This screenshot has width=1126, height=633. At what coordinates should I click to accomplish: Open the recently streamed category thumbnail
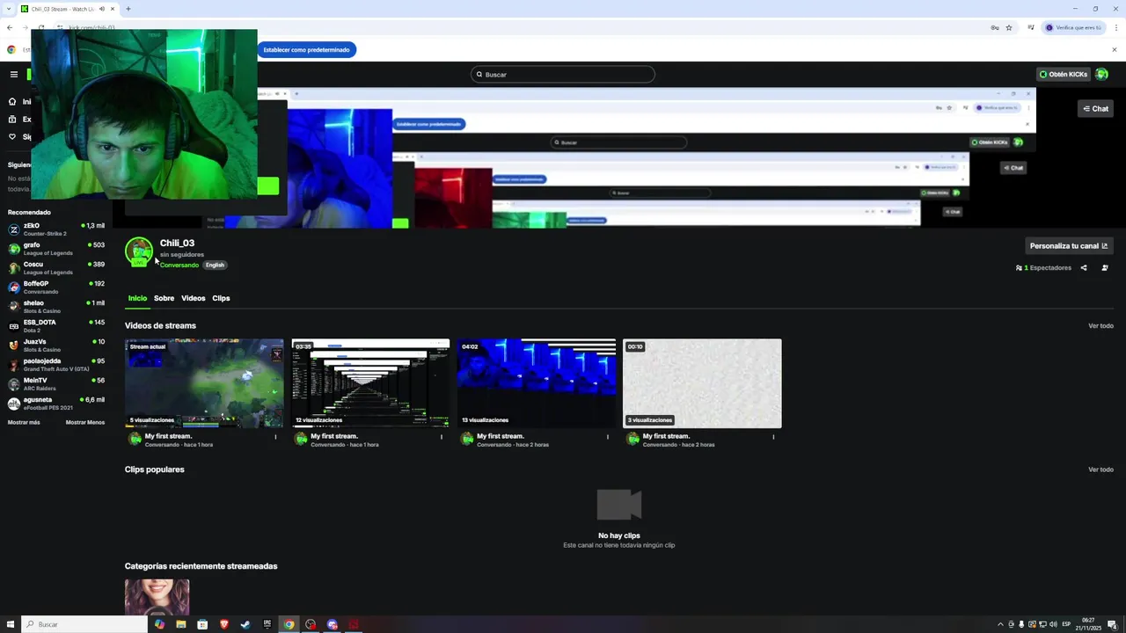[x=157, y=597]
